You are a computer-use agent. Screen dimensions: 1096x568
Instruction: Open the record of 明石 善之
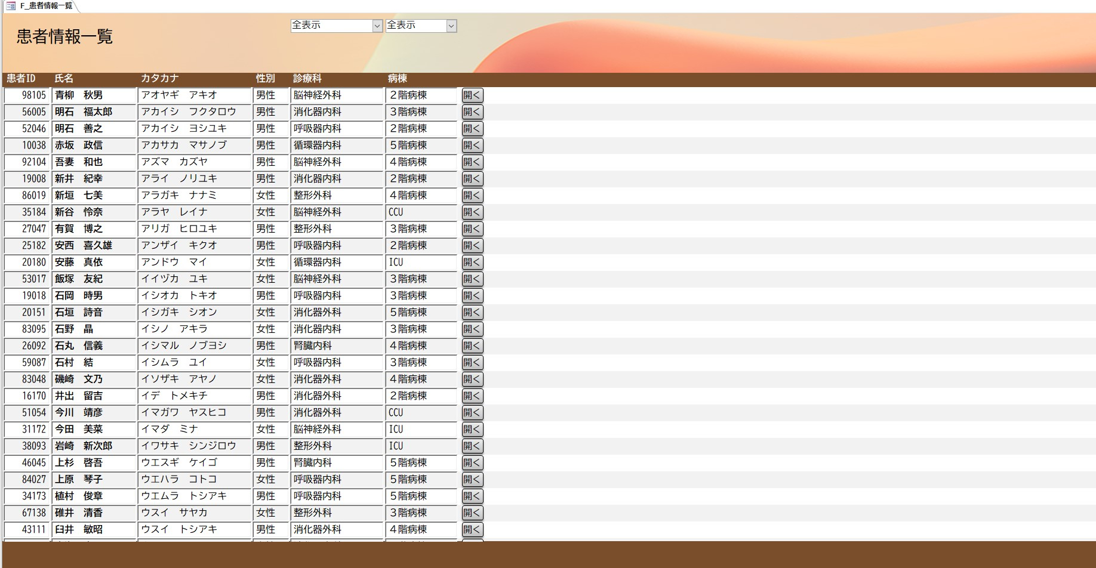[472, 128]
